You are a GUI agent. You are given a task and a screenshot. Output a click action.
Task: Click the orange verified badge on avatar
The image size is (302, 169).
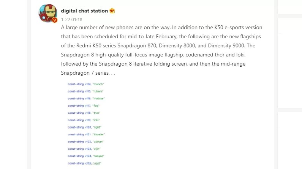[x=54, y=20]
